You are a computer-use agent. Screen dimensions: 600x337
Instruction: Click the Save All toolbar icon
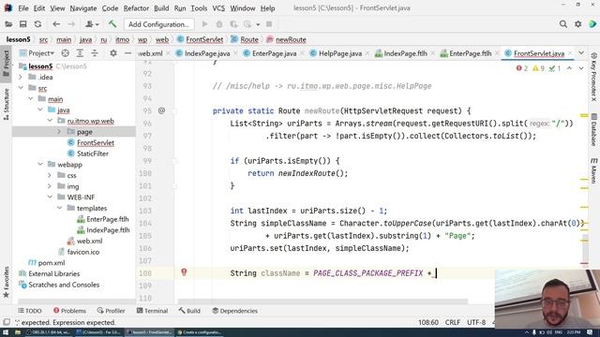(22, 24)
